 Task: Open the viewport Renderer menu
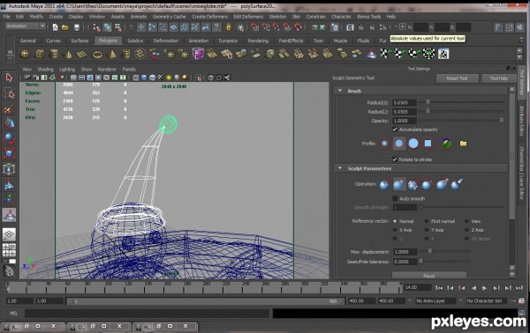pos(107,69)
